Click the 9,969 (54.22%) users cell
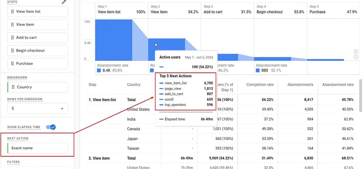 click(221, 158)
